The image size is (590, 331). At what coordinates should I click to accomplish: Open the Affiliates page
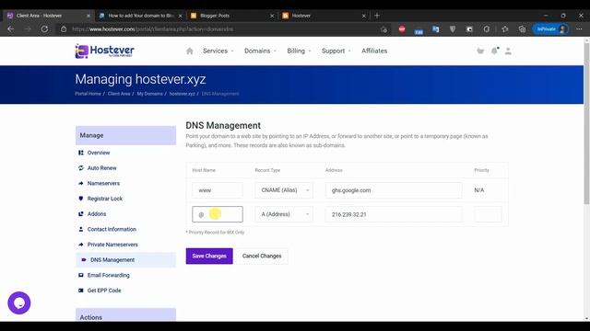pyautogui.click(x=374, y=51)
